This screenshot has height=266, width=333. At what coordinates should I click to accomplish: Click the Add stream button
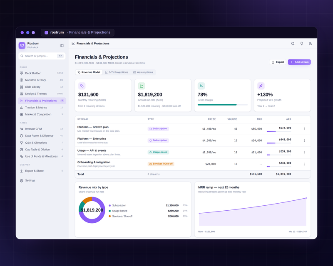299,62
